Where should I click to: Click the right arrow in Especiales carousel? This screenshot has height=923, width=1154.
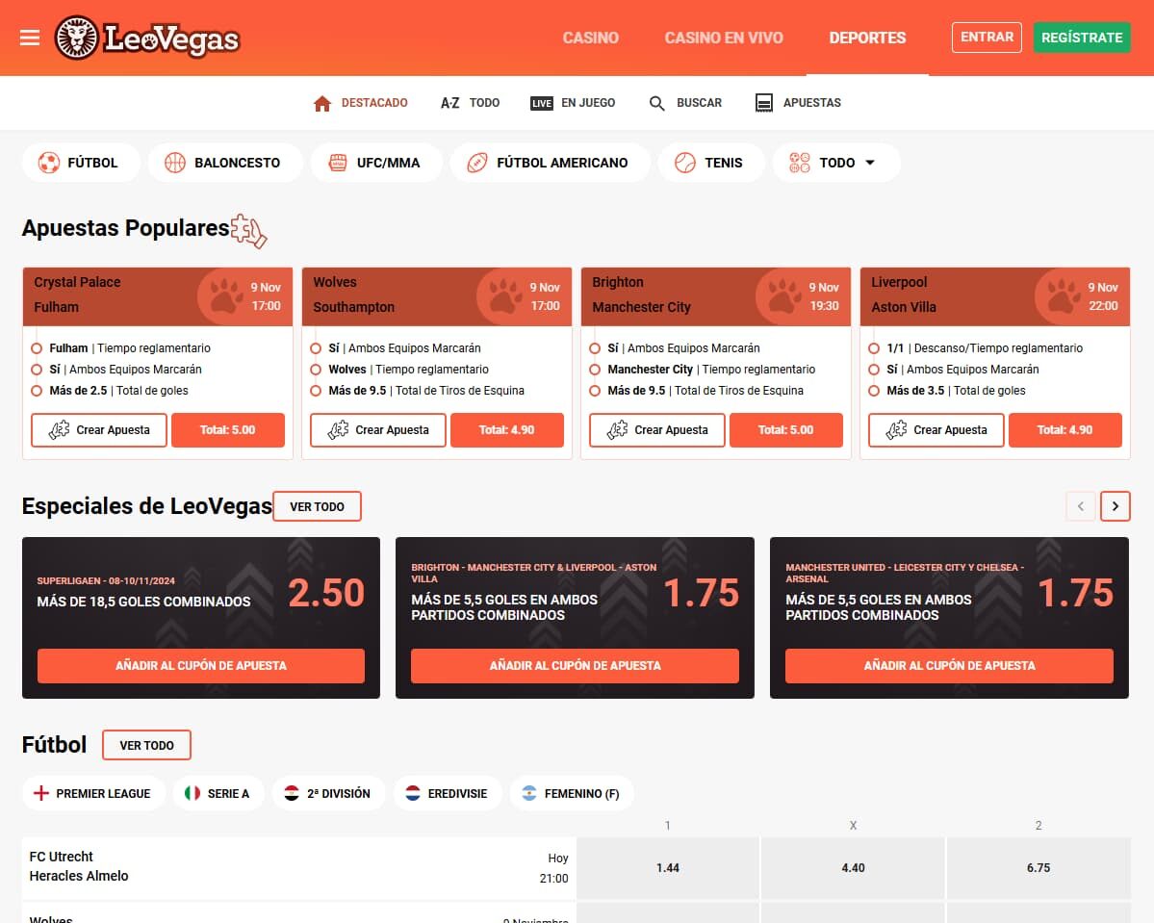click(1115, 505)
